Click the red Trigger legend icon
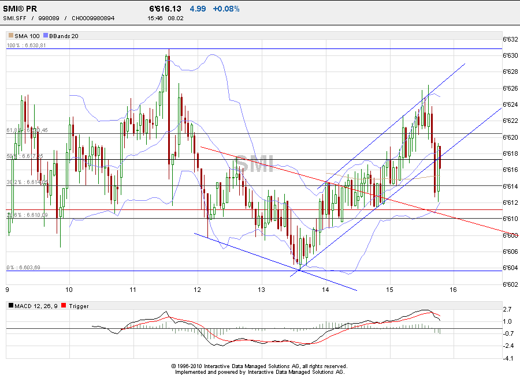The width and height of the screenshot is (520, 375). tap(64, 306)
